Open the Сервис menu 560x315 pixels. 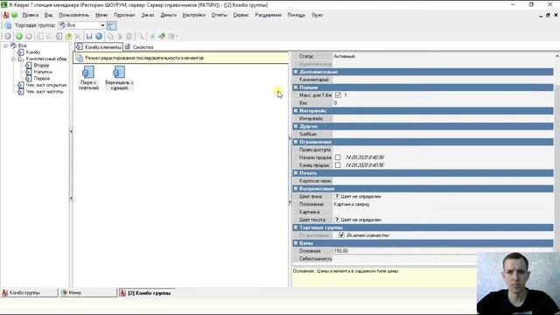[241, 15]
